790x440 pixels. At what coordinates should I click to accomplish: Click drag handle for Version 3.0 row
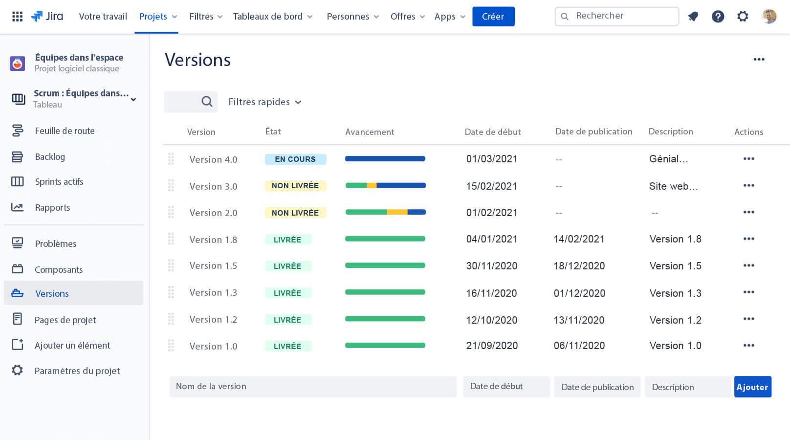tap(171, 186)
